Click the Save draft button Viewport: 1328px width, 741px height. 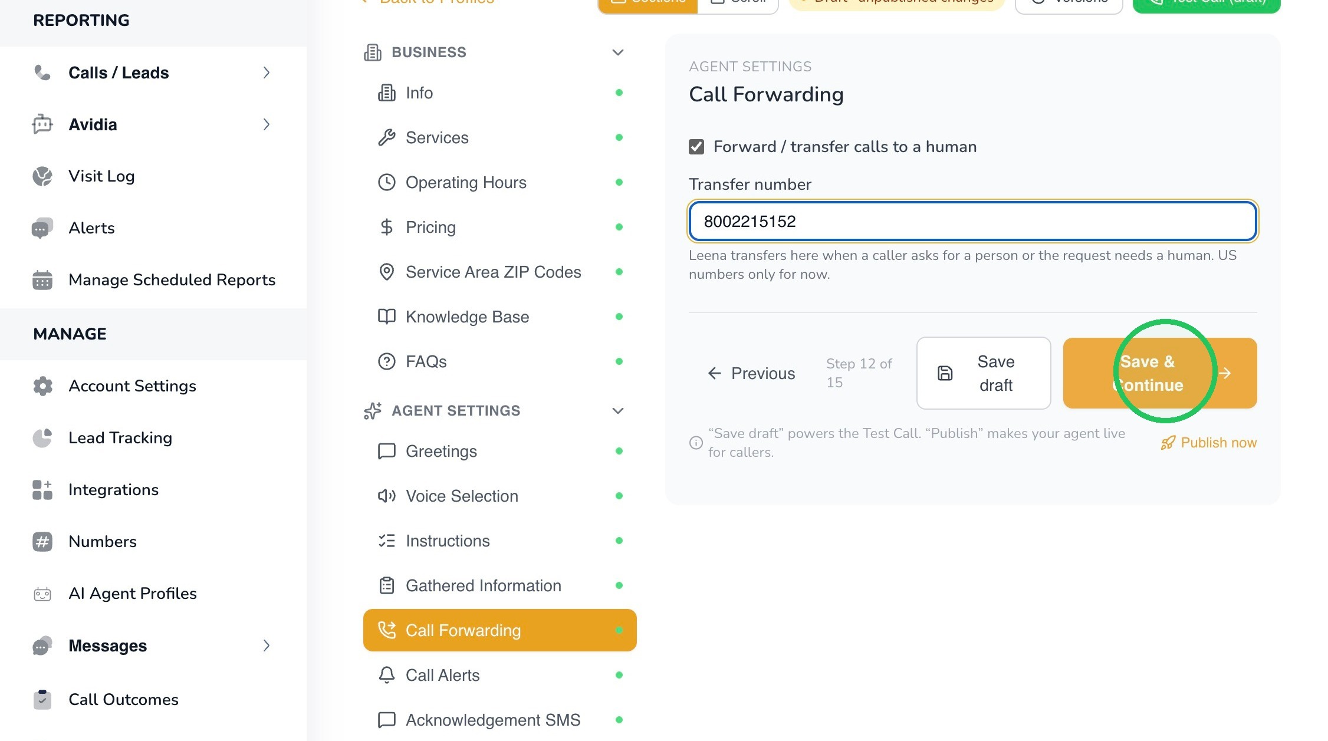(x=984, y=373)
